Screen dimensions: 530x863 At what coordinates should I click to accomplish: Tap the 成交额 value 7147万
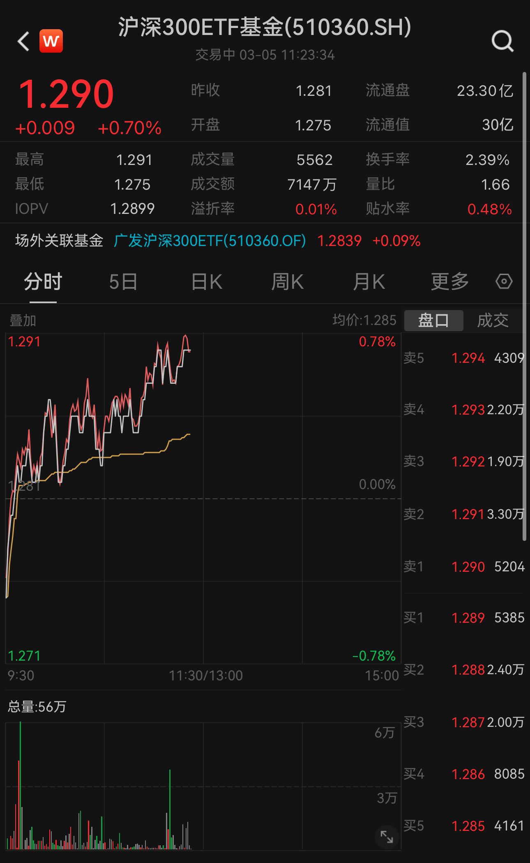[x=312, y=185]
